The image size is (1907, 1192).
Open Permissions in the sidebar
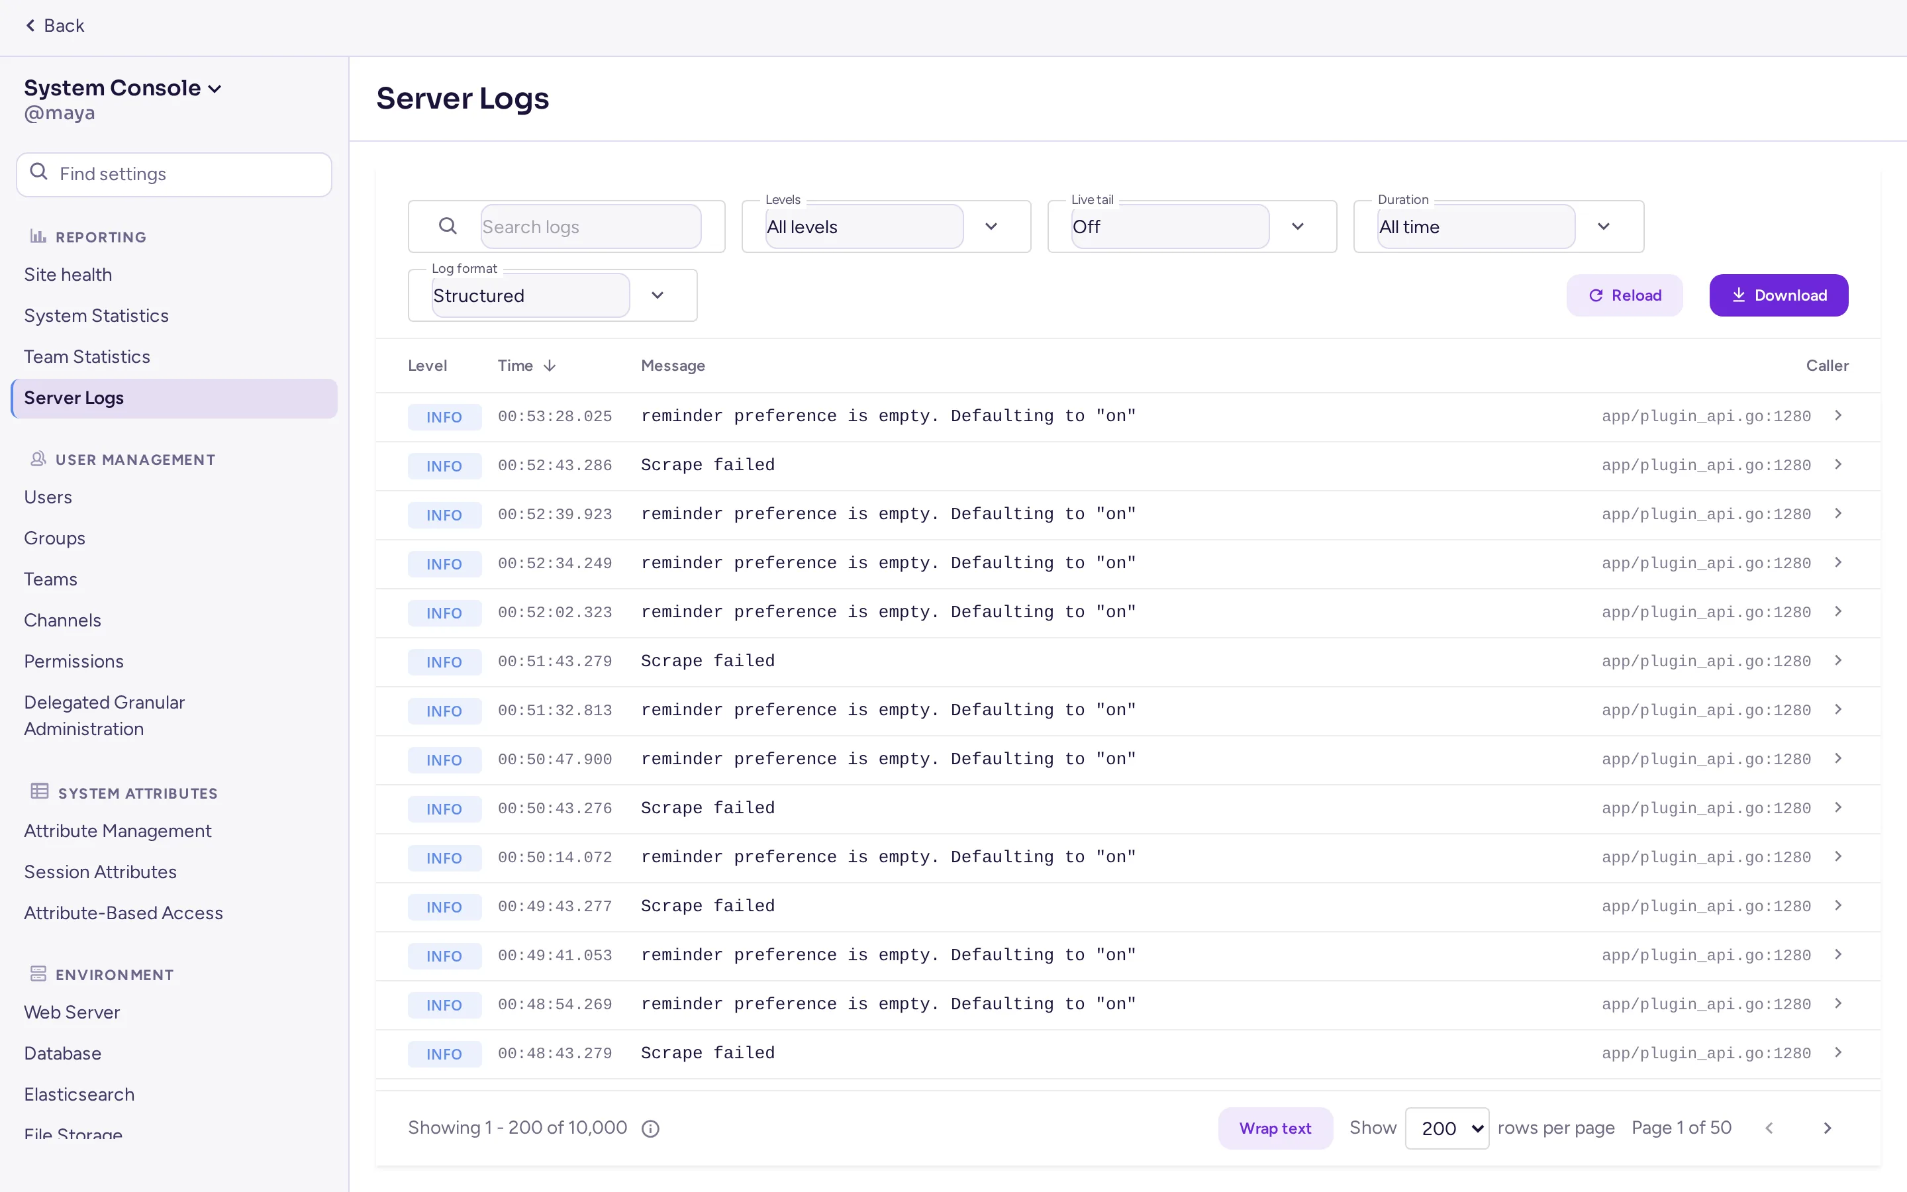coord(73,661)
